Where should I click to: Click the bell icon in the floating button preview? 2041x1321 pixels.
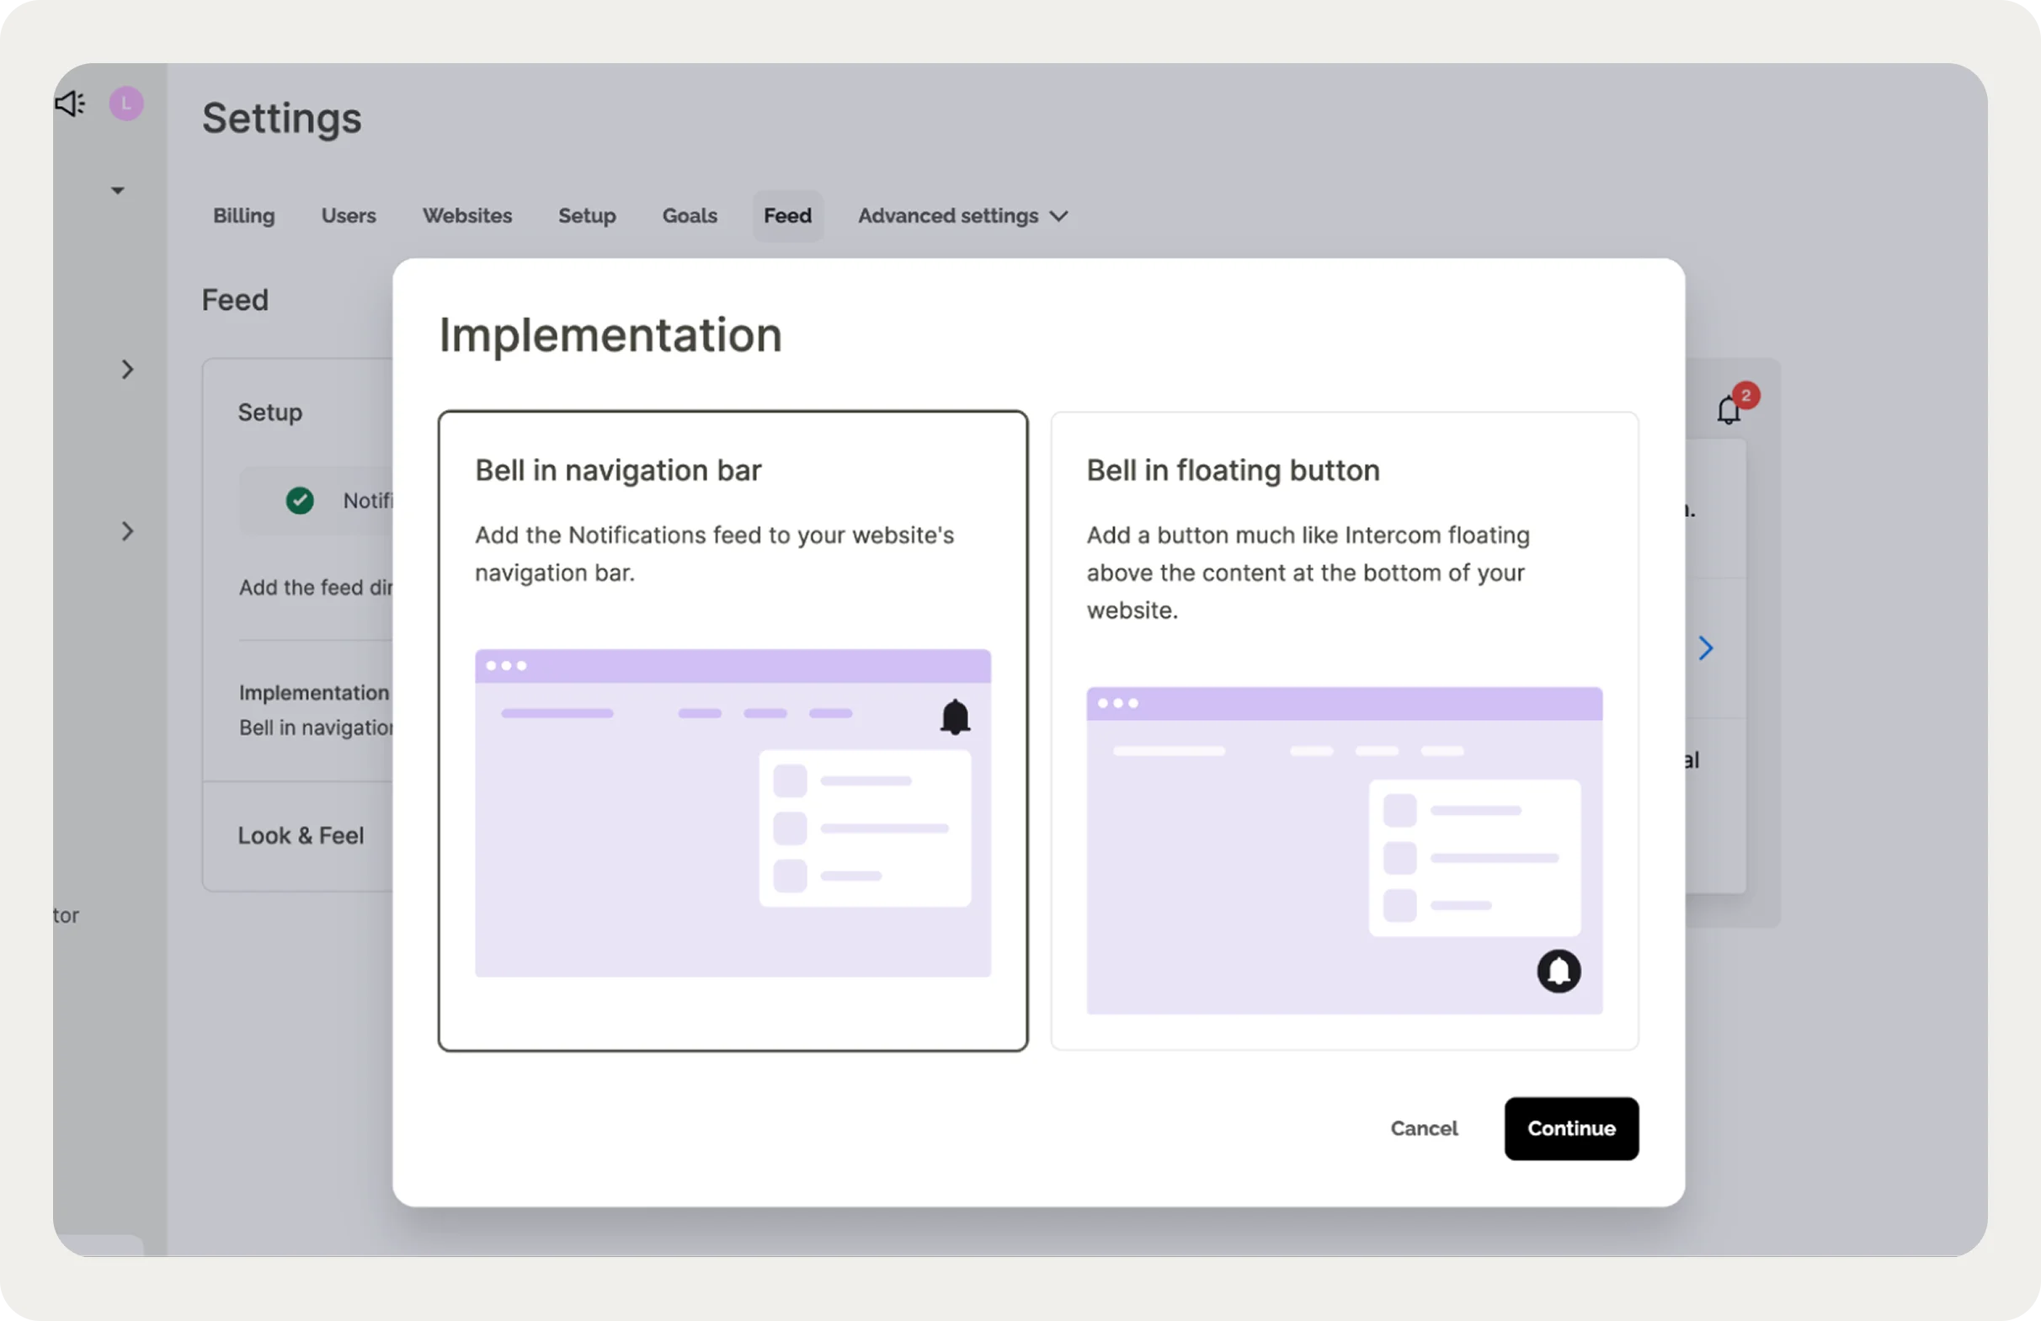tap(1559, 971)
